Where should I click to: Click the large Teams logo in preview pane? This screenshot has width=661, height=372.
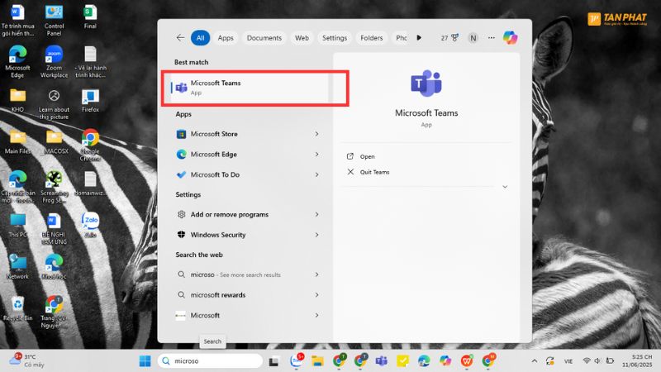(426, 83)
